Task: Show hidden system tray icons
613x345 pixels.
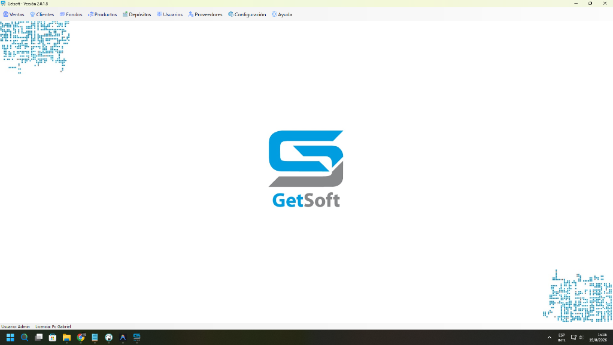Action: click(x=550, y=337)
